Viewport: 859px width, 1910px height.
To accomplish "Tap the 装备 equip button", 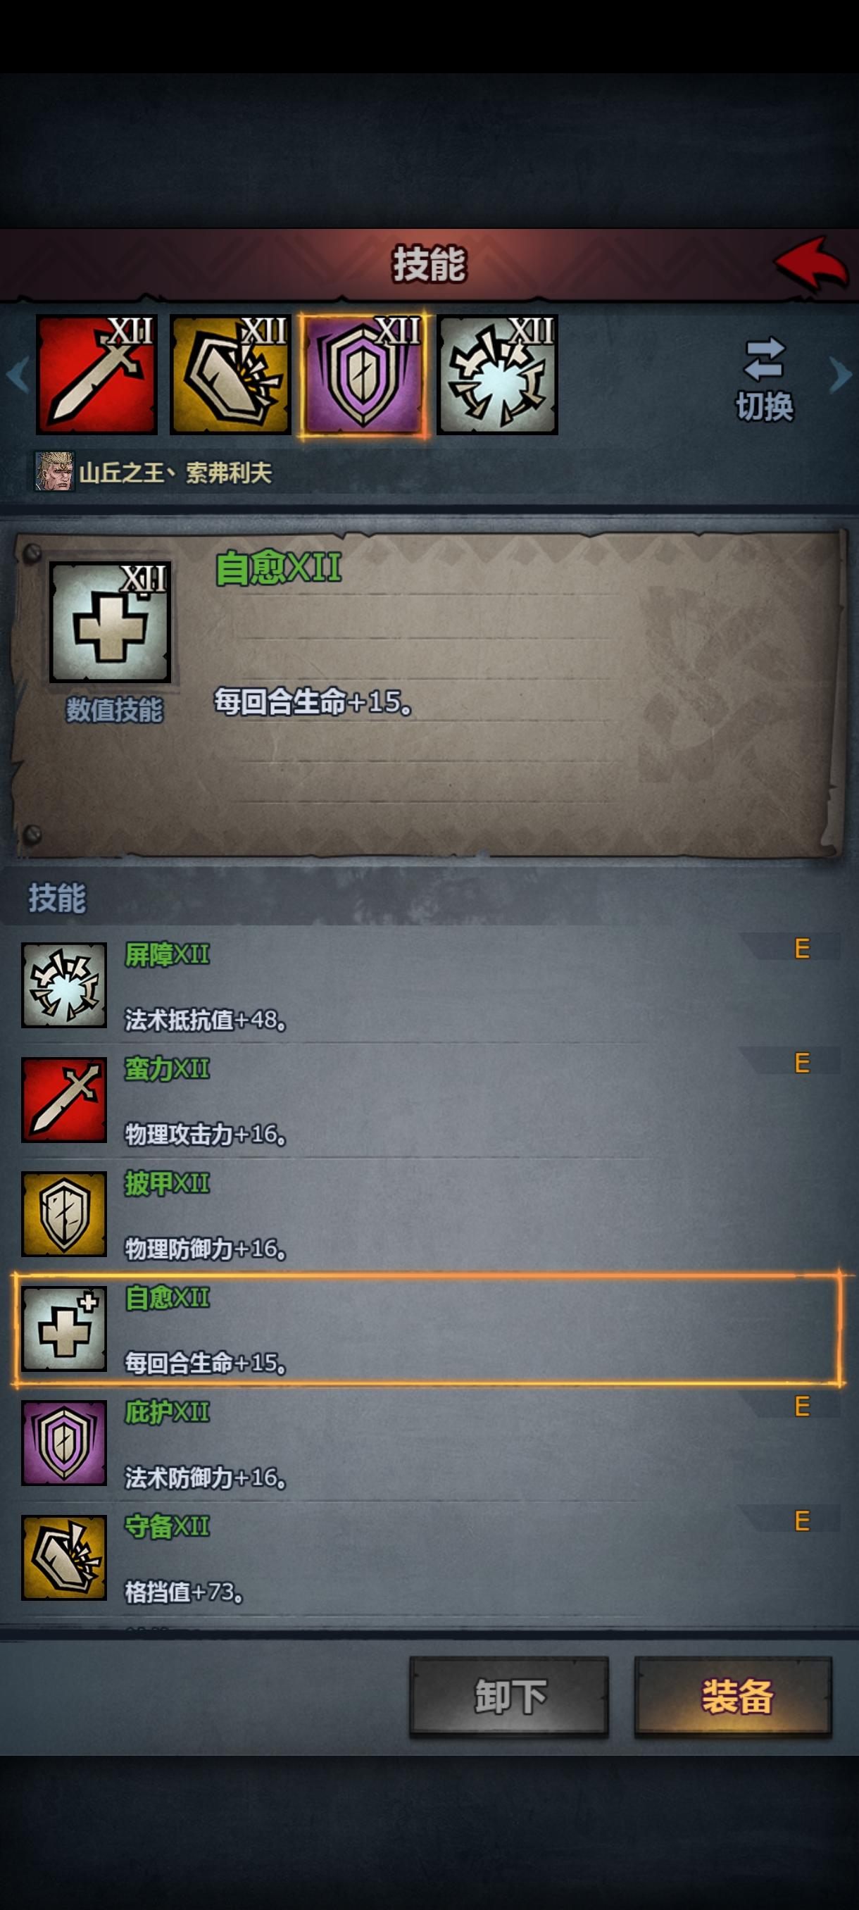I will tap(734, 1697).
